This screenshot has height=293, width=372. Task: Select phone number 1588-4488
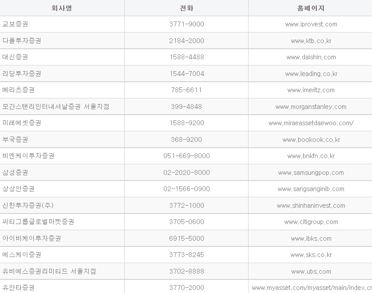pyautogui.click(x=187, y=57)
